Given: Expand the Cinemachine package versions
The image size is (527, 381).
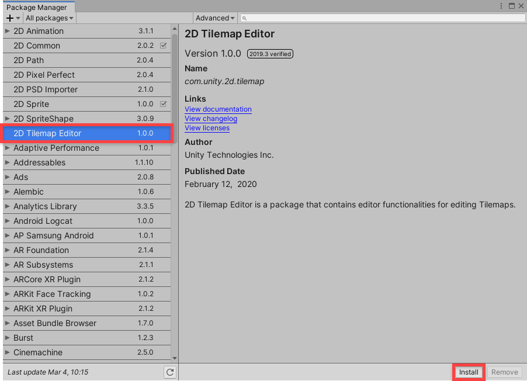Looking at the screenshot, I should coord(8,352).
